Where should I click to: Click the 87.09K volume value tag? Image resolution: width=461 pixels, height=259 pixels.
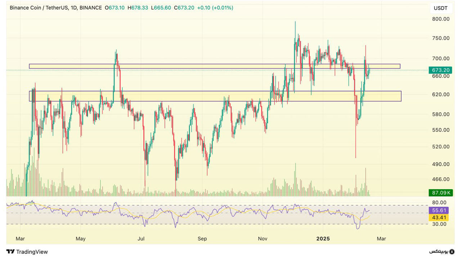coord(440,193)
